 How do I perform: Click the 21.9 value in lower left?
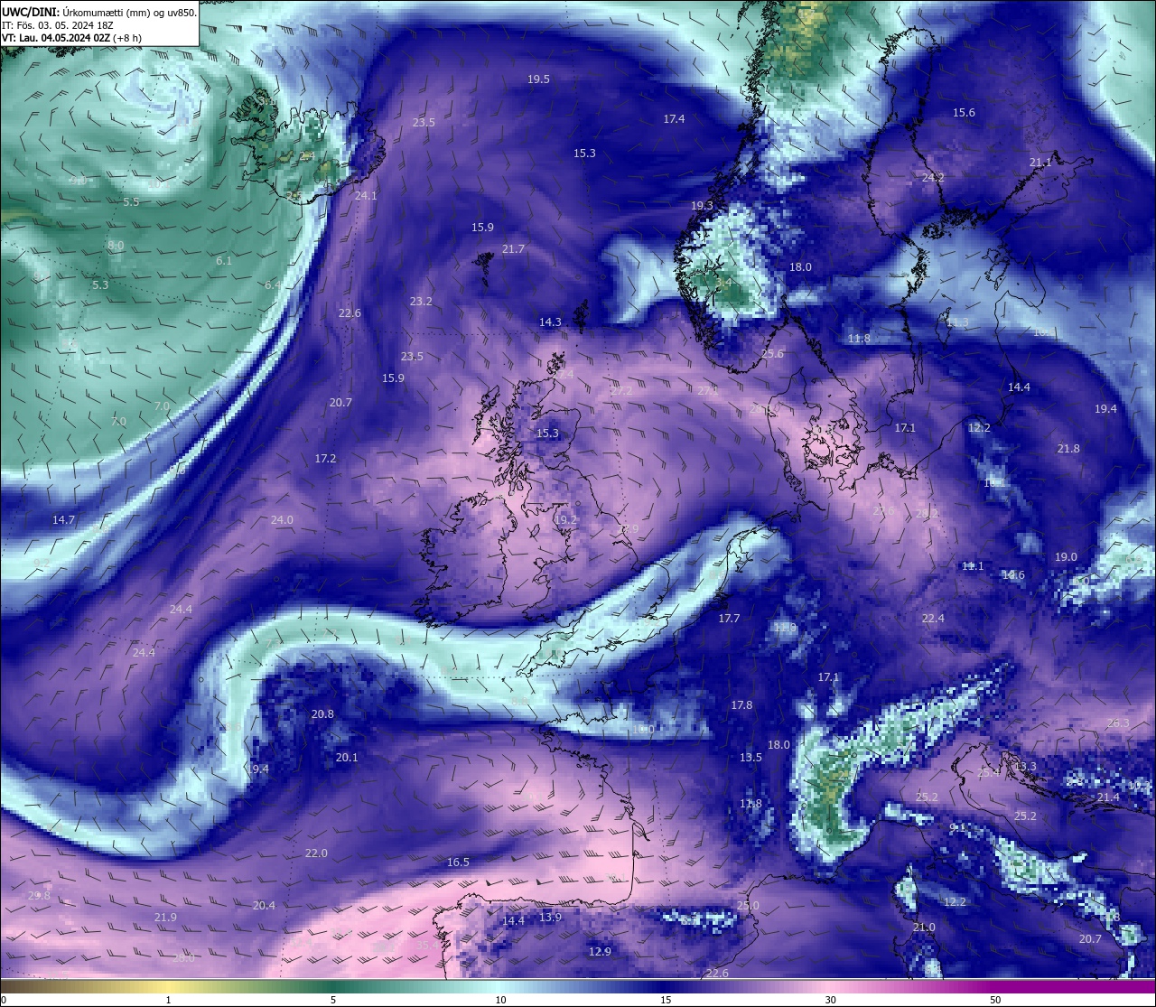coord(165,918)
